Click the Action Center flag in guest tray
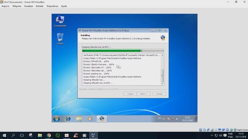Viewport: 248px width, 139px height. click(169, 119)
